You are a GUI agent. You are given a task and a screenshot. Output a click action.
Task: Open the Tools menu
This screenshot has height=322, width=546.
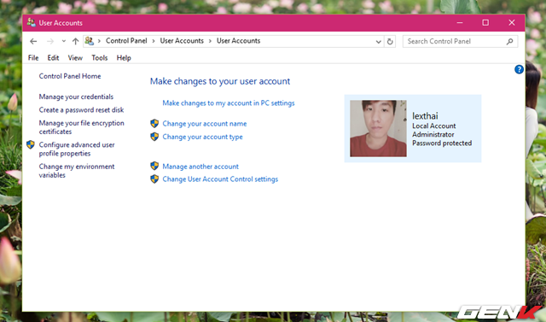coord(100,58)
